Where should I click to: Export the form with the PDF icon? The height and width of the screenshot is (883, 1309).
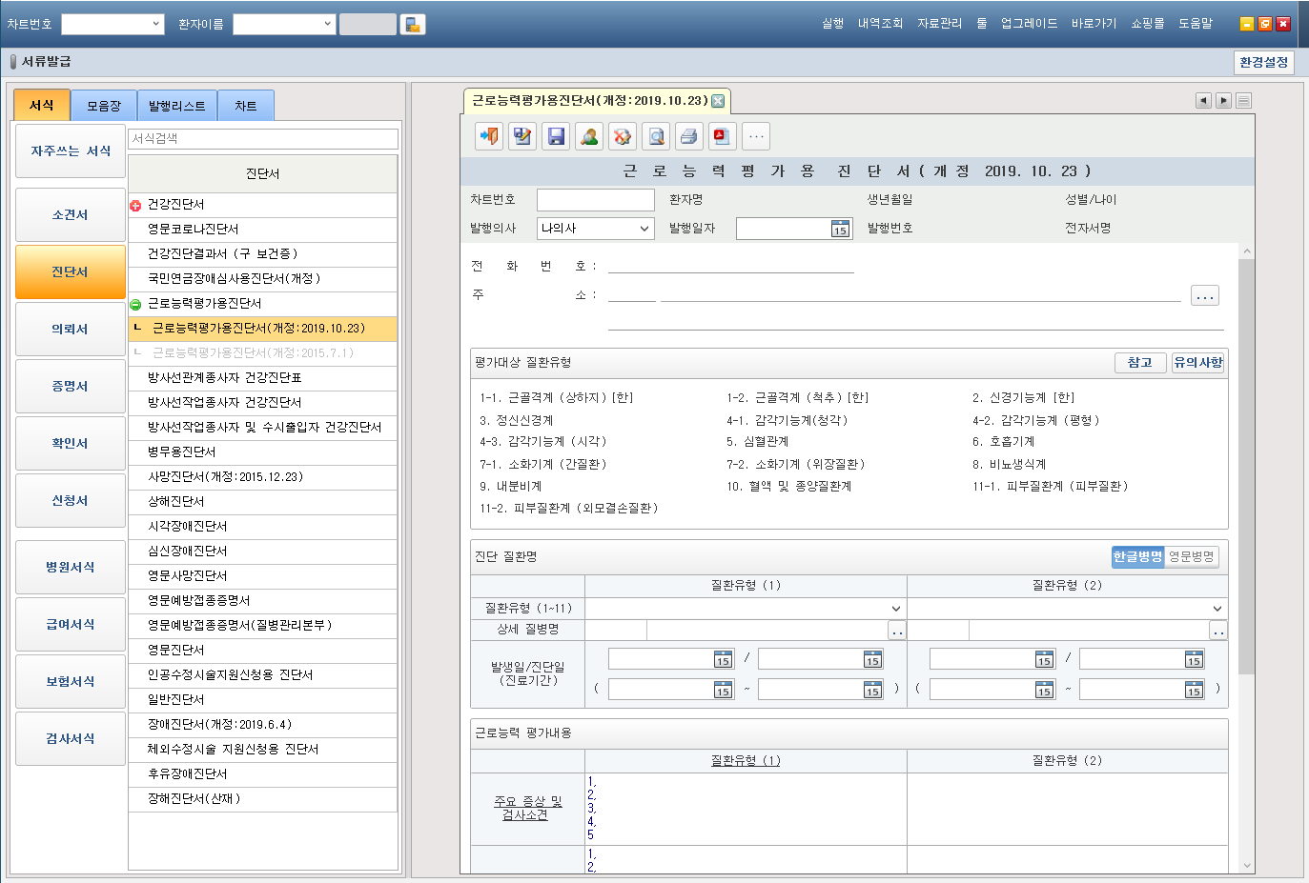click(722, 136)
